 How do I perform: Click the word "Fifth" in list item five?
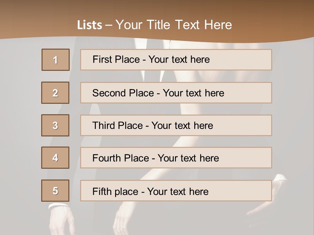pos(102,192)
